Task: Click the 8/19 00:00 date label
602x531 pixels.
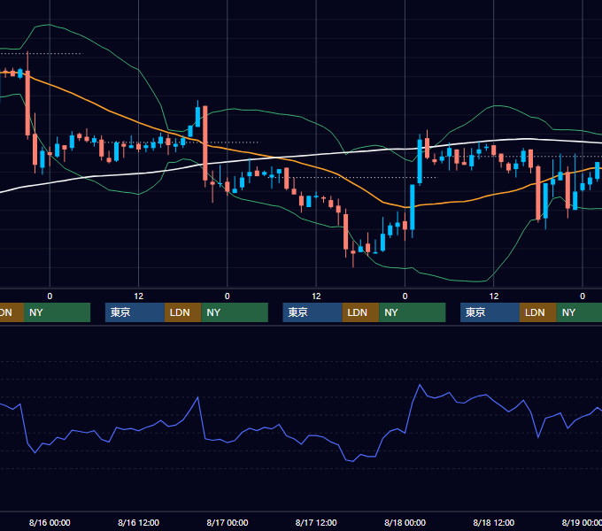Action: 582,522
